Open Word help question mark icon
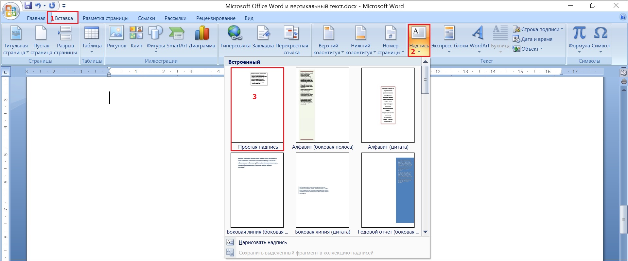628x261 pixels. (623, 17)
